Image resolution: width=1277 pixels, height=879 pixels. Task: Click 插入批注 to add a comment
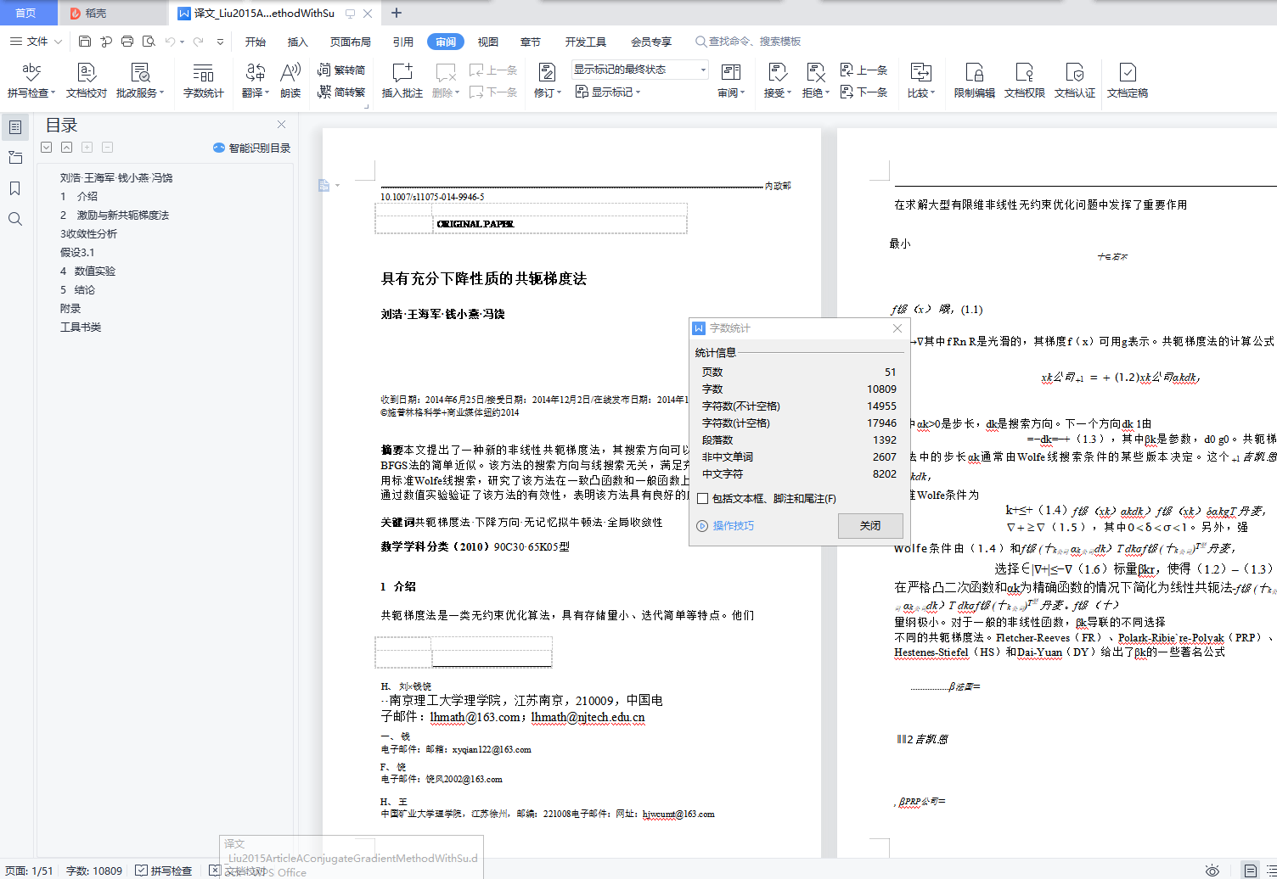tap(402, 81)
